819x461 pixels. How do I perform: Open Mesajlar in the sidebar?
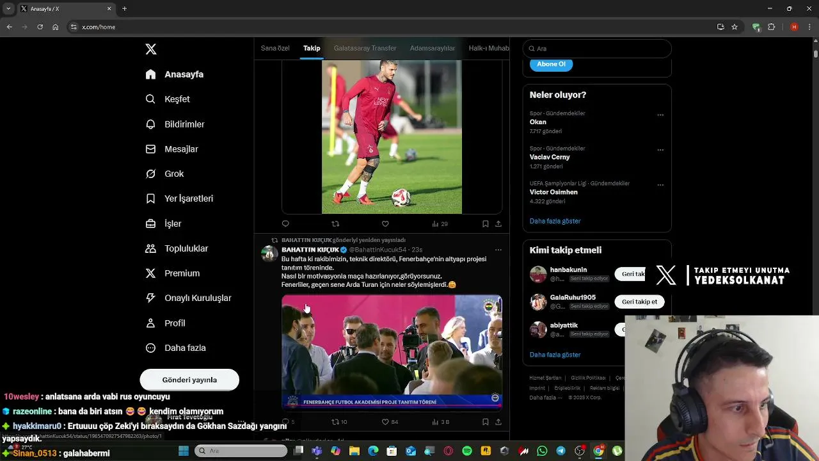point(171,149)
